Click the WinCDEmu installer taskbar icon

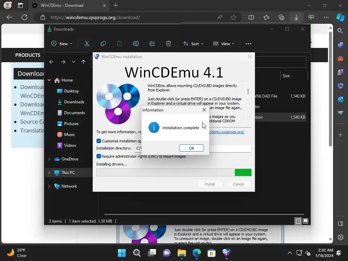click(x=226, y=253)
